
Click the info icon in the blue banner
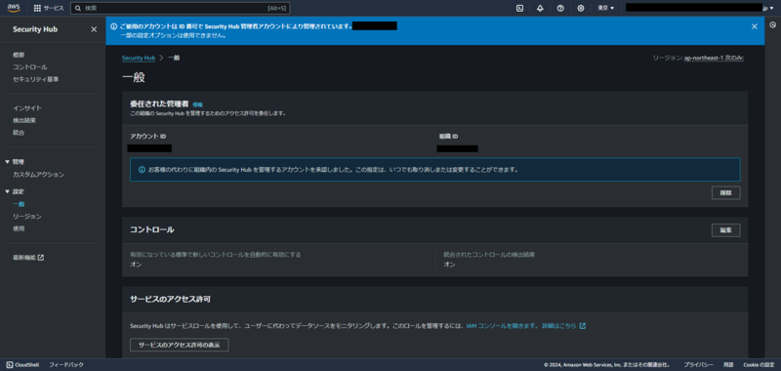coord(113,26)
